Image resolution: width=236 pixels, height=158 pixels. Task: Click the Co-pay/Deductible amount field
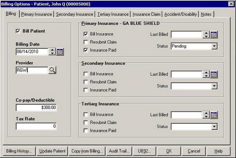pyautogui.click(x=36, y=108)
